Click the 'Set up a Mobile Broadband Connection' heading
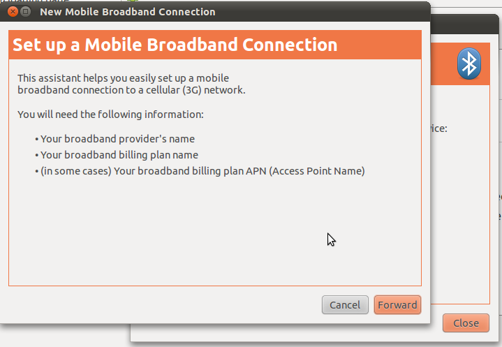502x347 pixels. (x=175, y=45)
